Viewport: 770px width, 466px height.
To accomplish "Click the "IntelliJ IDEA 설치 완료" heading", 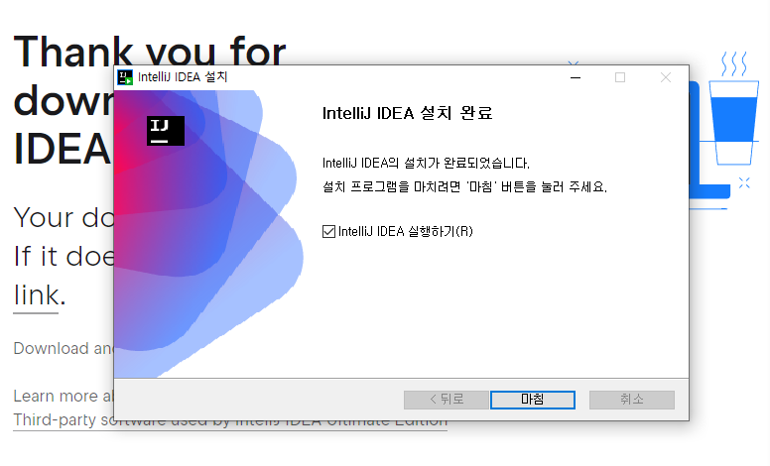I will (x=407, y=113).
